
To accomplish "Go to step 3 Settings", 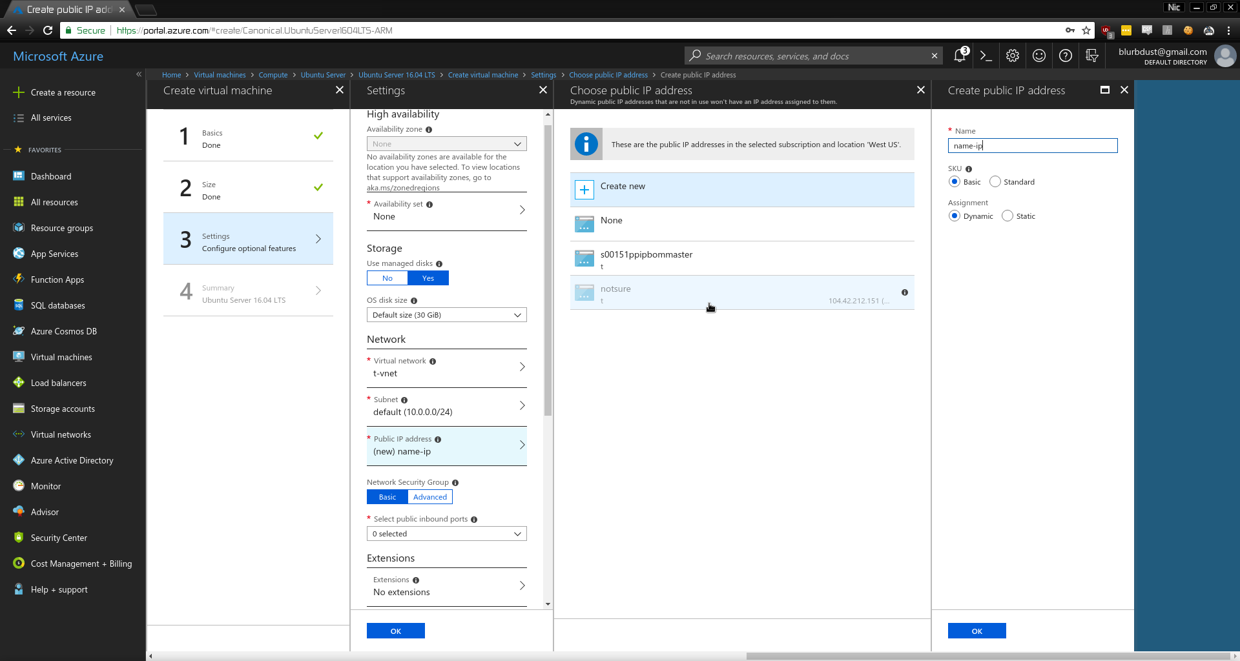I will (x=248, y=239).
